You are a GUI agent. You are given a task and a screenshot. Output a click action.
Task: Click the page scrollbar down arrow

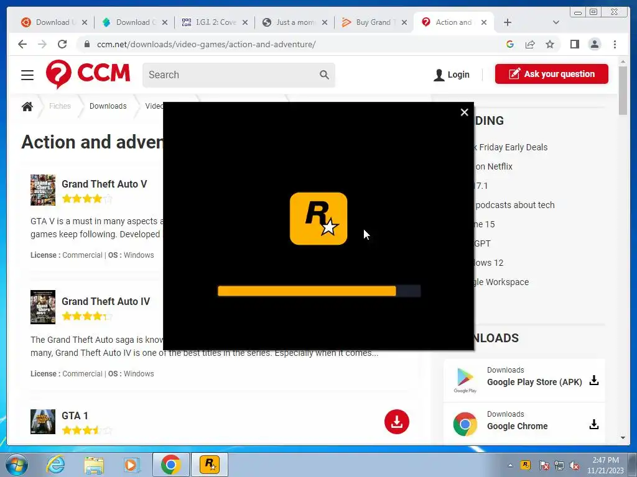(623, 438)
